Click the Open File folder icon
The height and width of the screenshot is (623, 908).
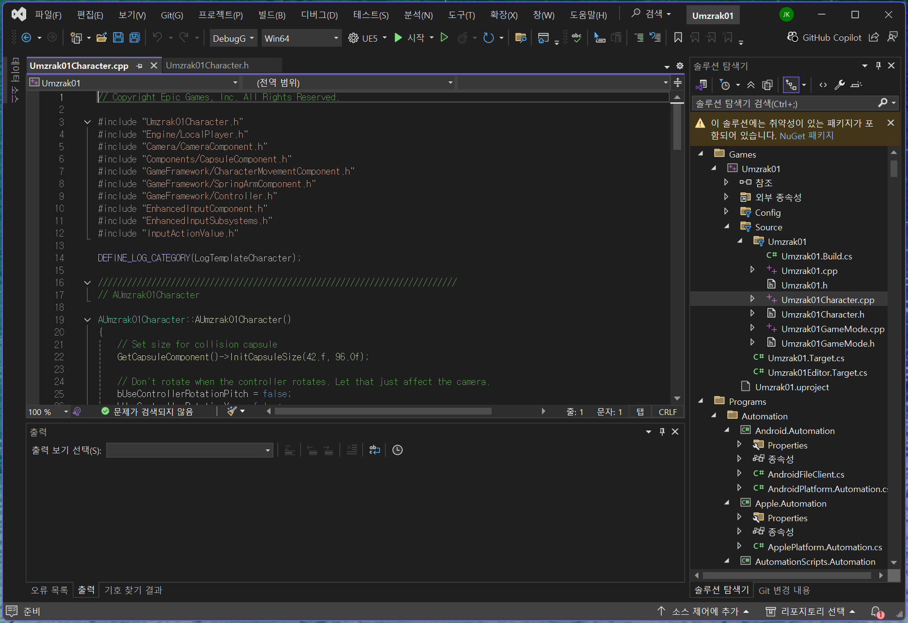click(101, 37)
